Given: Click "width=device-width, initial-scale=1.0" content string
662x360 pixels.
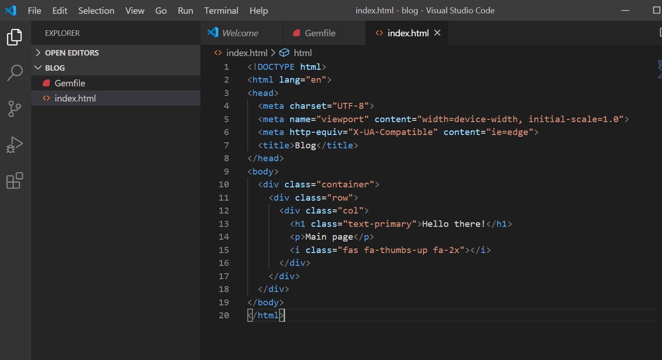Looking at the screenshot, I should pos(520,119).
